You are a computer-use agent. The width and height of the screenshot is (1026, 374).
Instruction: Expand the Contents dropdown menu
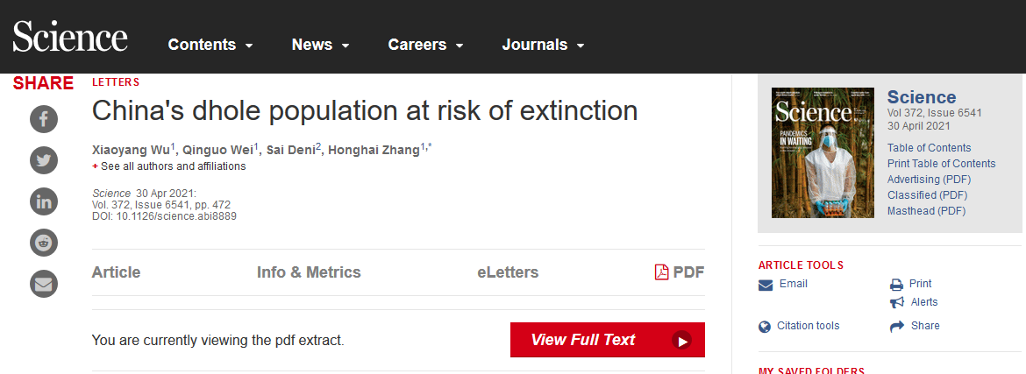210,45
